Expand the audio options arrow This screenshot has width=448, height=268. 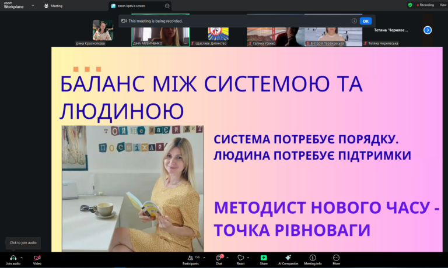[x=22, y=258]
